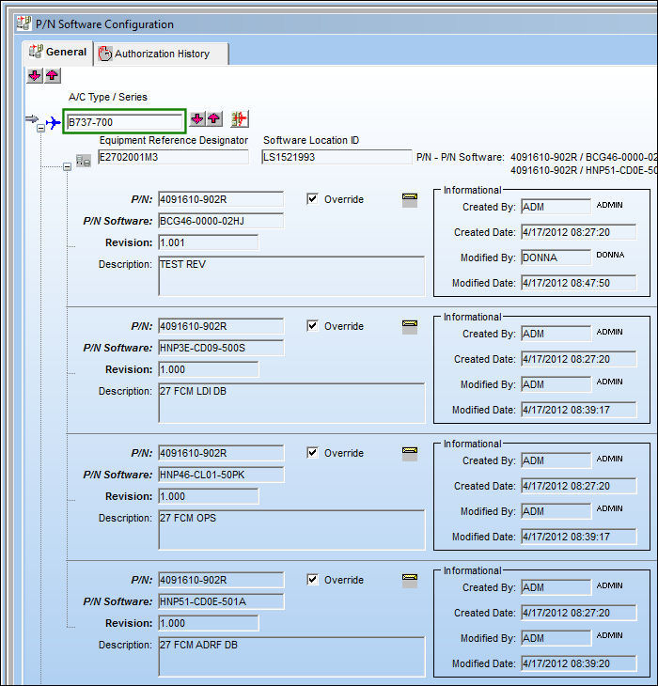
Task: Click the Description box 27 FCM LDI DB
Action: point(291,403)
